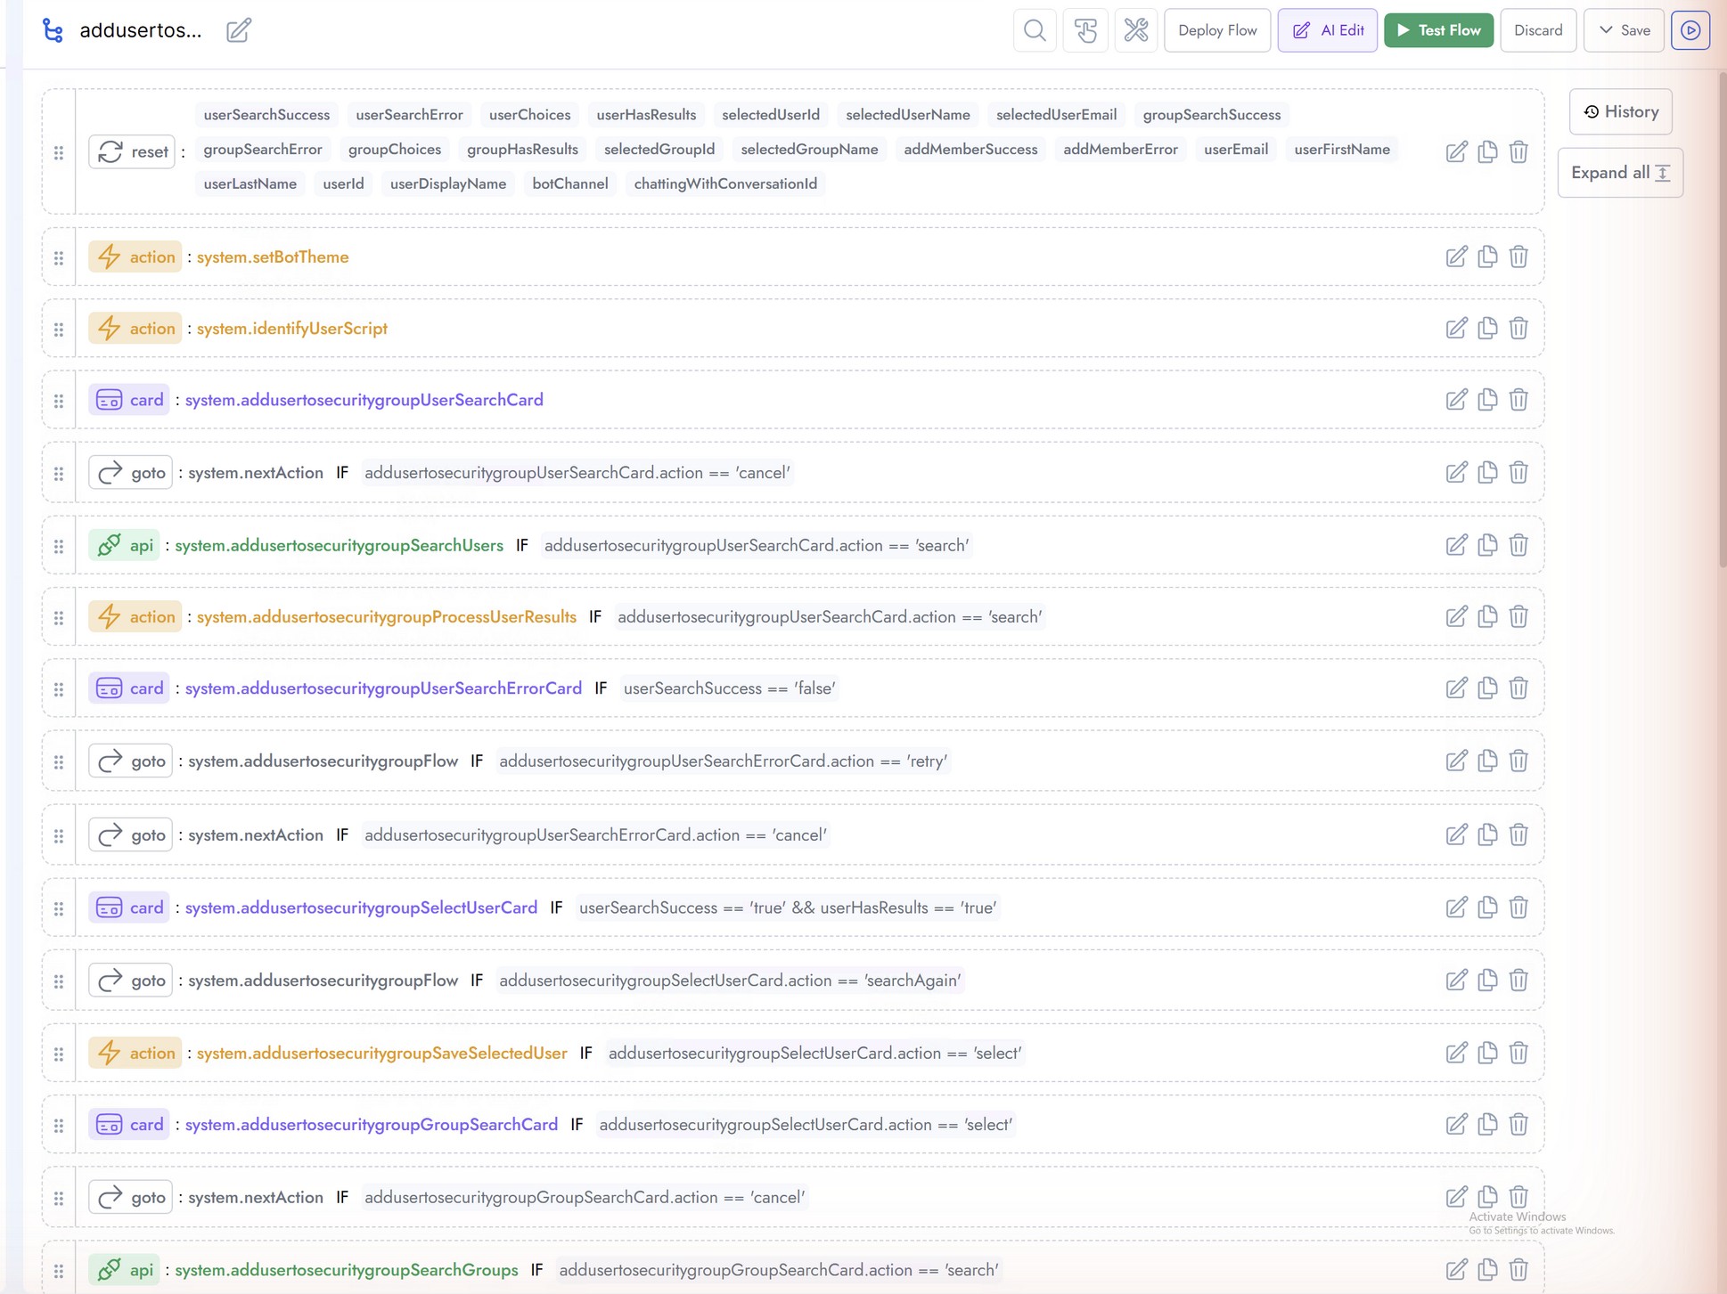1727x1294 pixels.
Task: Click the addMemberError variable chip
Action: (x=1120, y=149)
